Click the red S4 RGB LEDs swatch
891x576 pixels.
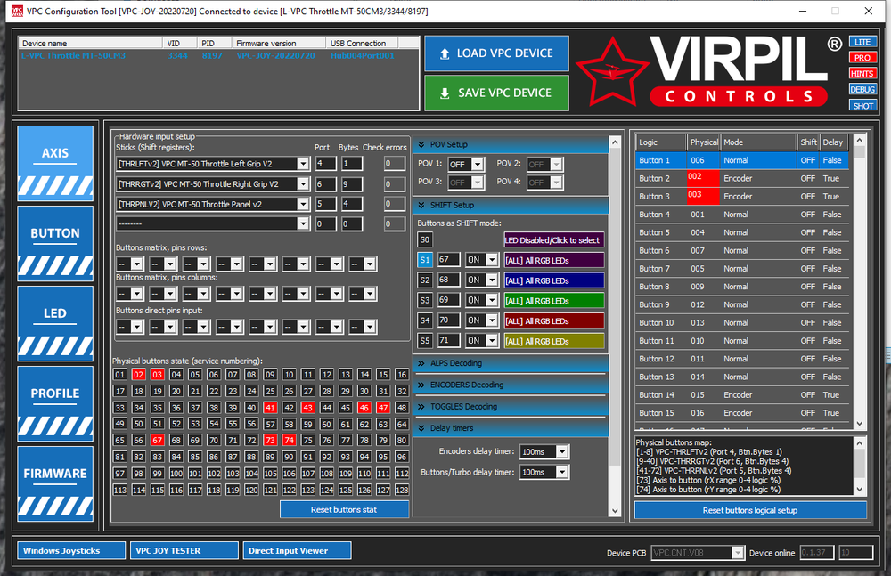point(553,321)
